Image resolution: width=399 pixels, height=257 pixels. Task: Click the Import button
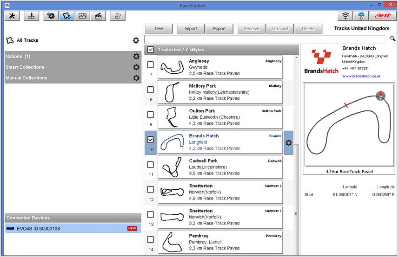point(191,29)
